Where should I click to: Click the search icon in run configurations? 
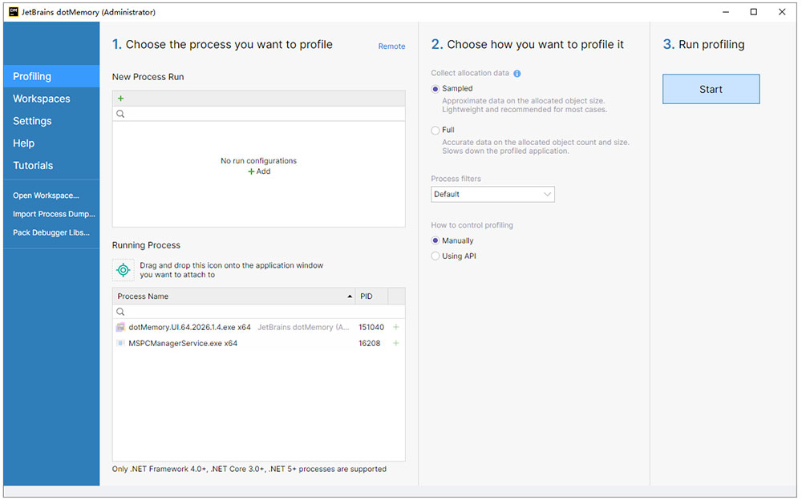click(x=120, y=114)
